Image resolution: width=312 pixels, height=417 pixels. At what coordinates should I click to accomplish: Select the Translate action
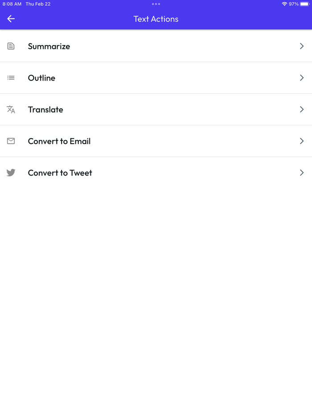coord(46,109)
